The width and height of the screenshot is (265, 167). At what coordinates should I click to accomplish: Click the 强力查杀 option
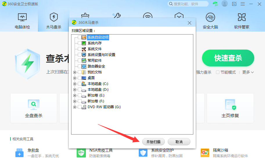[x=204, y=72]
